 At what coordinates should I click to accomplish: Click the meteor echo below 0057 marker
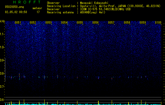[112, 78]
